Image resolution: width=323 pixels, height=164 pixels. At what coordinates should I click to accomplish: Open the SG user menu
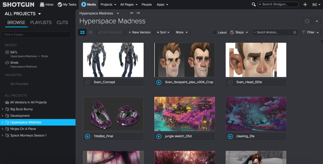316,4
